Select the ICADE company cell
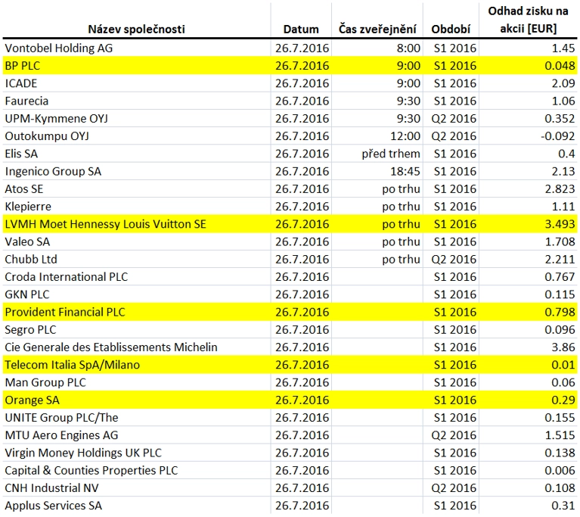The image size is (580, 517). coord(20,83)
